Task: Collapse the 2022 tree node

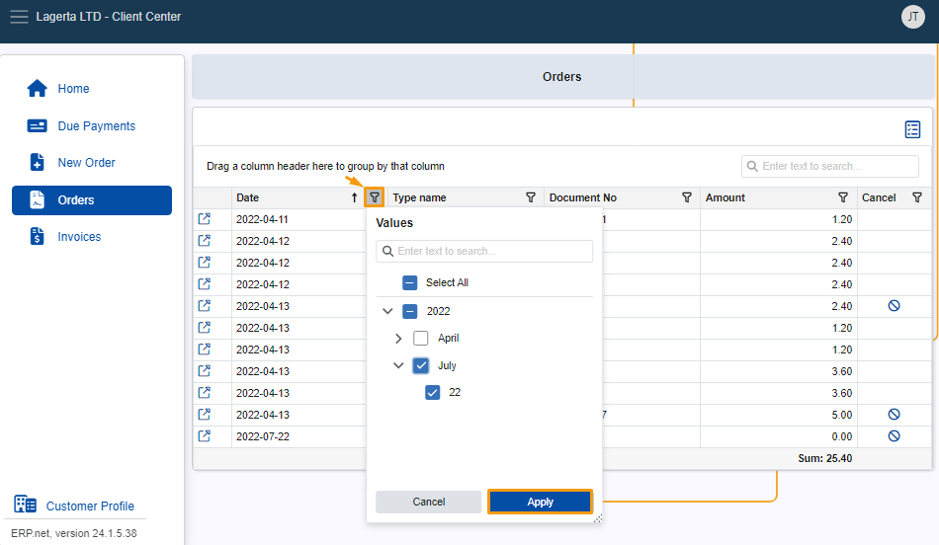Action: pyautogui.click(x=387, y=311)
